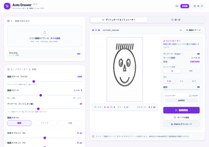This screenshot has width=209, height=147.
Task: Click the 進捗 progress bar
Action: pyautogui.click(x=181, y=90)
